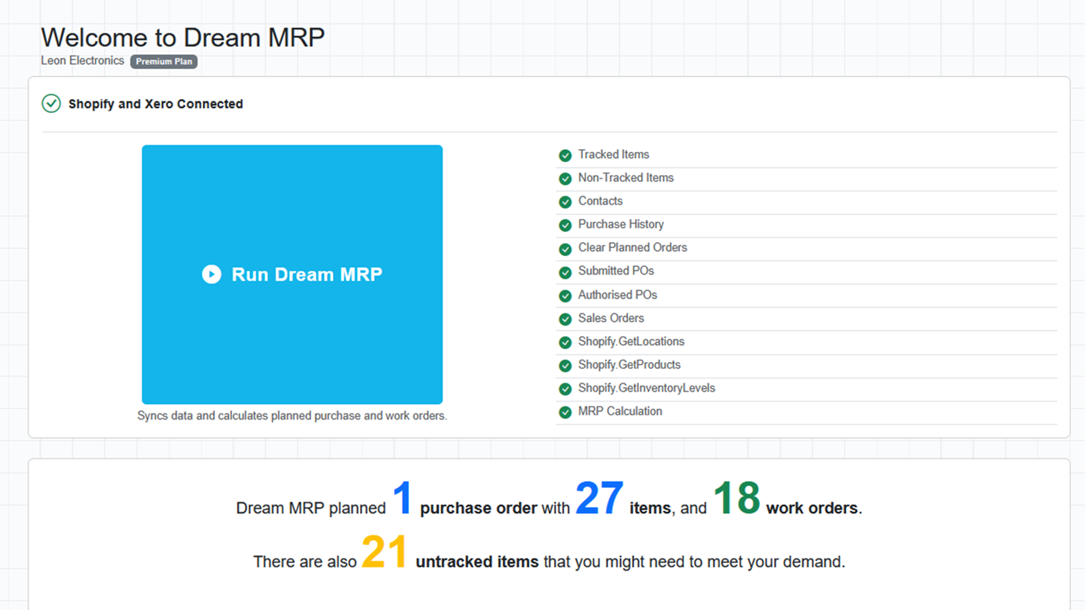This screenshot has width=1085, height=610.
Task: Click the Shopify and Xero Connected checkmark icon
Action: point(52,104)
